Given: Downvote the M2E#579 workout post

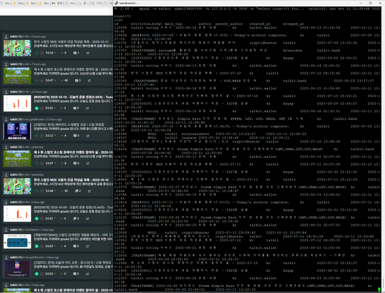Looking at the screenshot, I should pyautogui.click(x=42, y=108).
